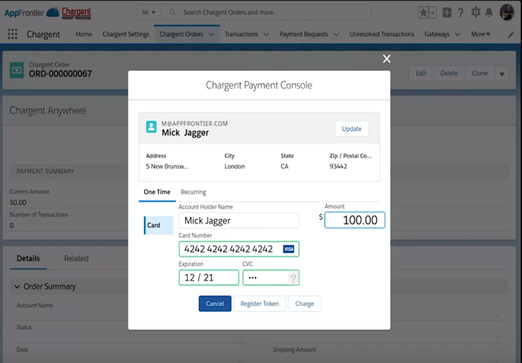This screenshot has width=522, height=363.
Task: Click the Mick Jagger contact name
Action: (185, 133)
